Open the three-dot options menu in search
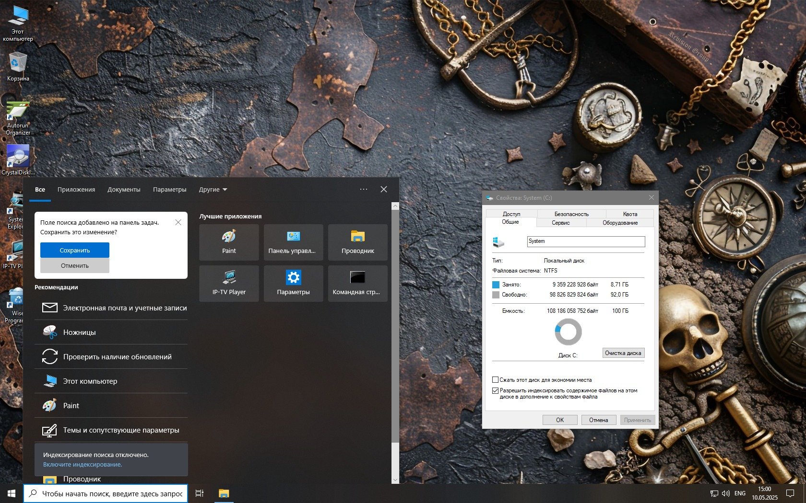This screenshot has height=503, width=806. tap(364, 189)
